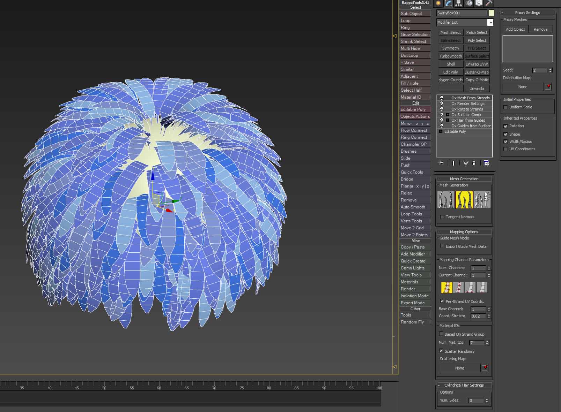Image resolution: width=561 pixels, height=412 pixels.
Task: Open the Modifier List dropdown
Action: point(490,22)
